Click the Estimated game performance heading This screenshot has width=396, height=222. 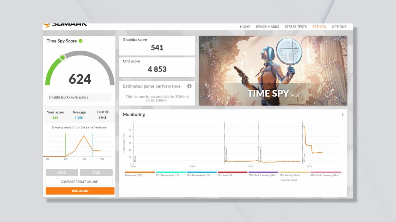click(x=152, y=86)
